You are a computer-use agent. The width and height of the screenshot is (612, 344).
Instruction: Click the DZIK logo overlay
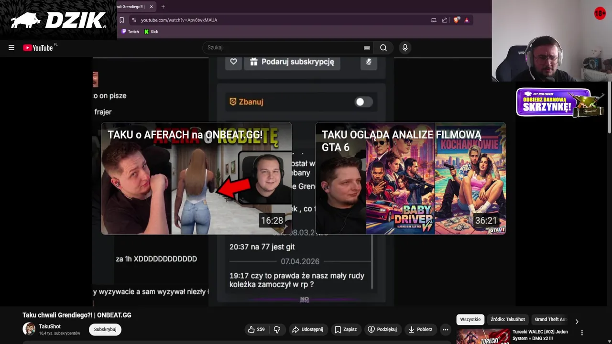coord(58,20)
